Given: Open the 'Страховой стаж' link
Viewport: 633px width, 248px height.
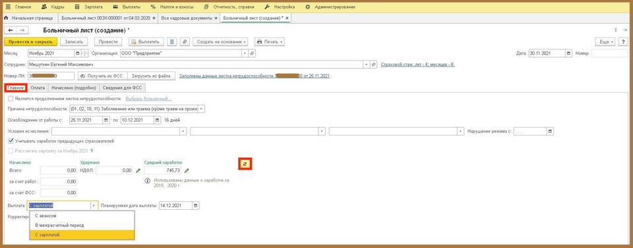Looking at the screenshot, I should [x=418, y=64].
